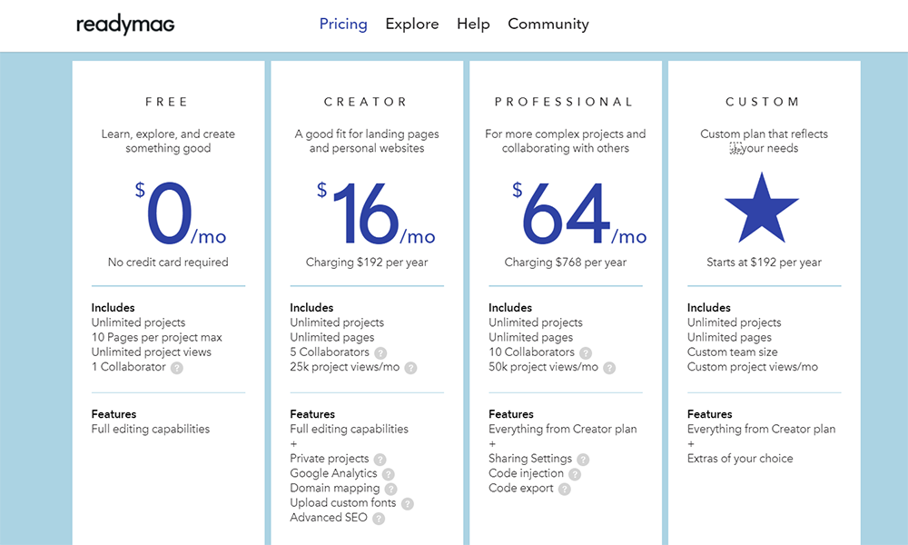Screen dimensions: 908x545
Task: Visit the Community page
Action: pos(548,25)
